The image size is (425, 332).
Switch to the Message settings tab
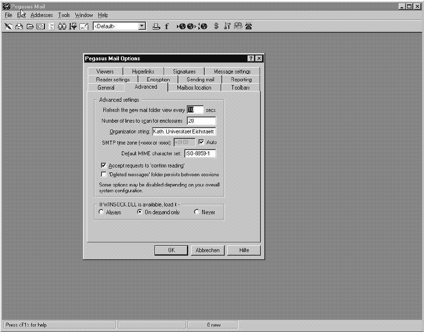pyautogui.click(x=232, y=72)
